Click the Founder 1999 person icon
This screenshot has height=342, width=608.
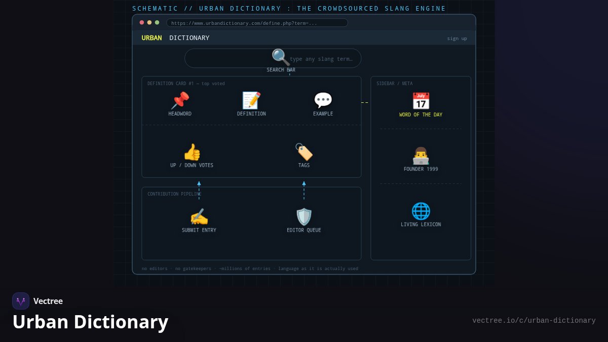click(421, 156)
